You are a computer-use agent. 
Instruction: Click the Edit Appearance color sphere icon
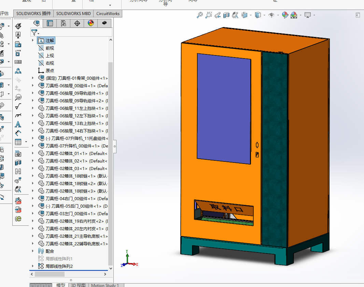click(x=285, y=15)
